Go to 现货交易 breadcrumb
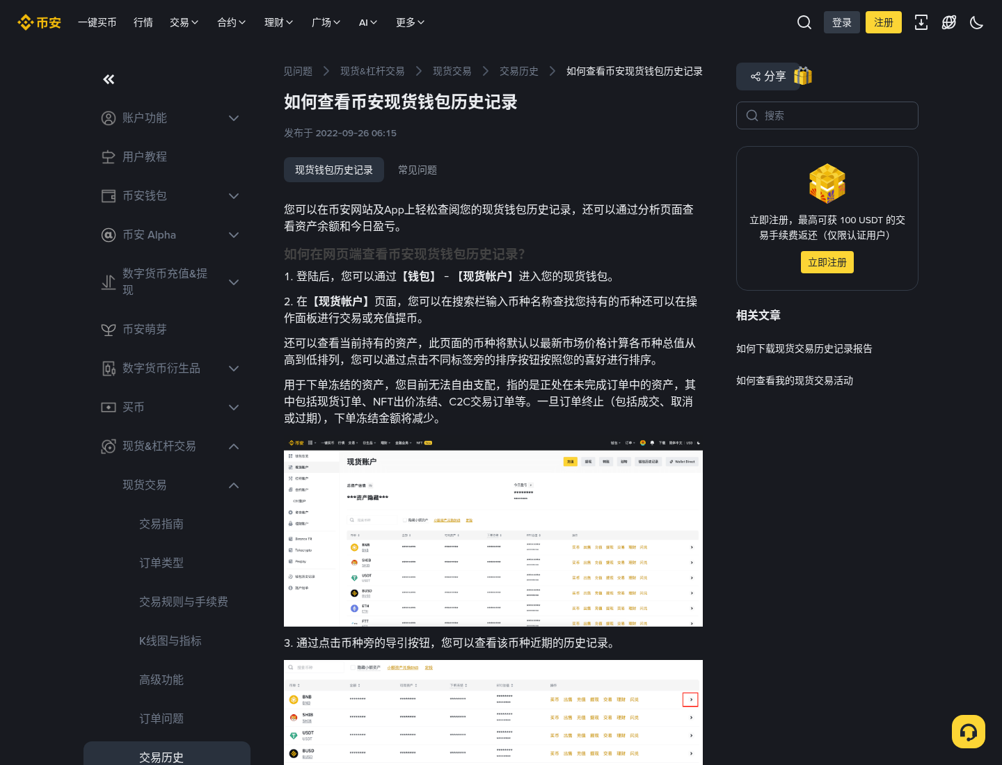The height and width of the screenshot is (765, 1002). [x=452, y=71]
